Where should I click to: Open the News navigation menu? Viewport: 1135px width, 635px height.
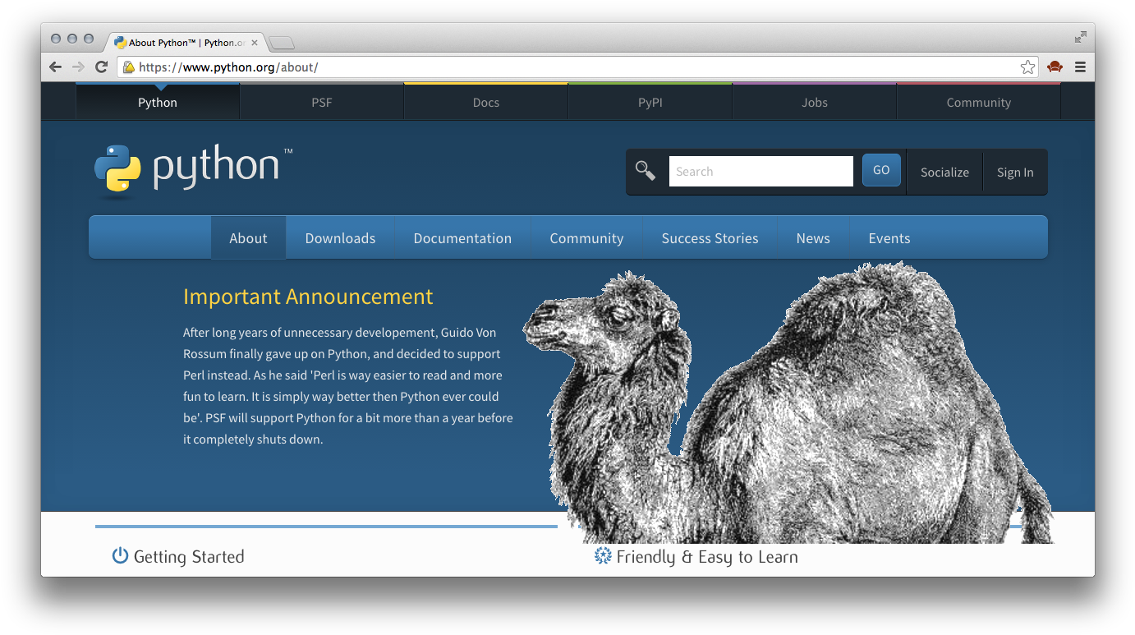(x=813, y=238)
